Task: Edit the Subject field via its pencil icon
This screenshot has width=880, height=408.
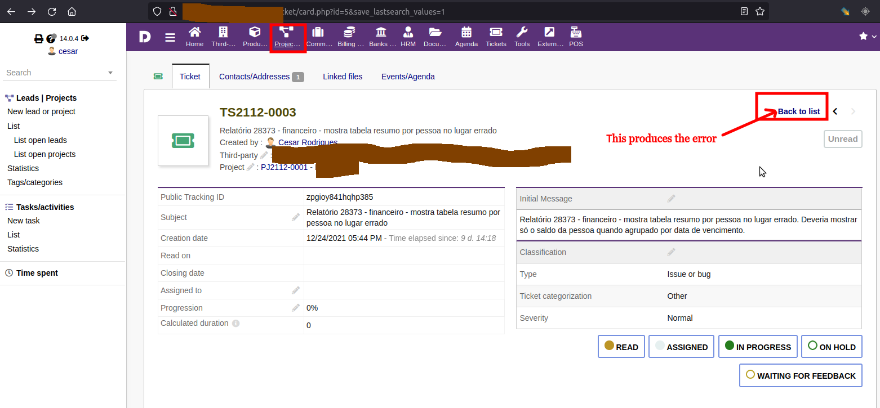Action: pyautogui.click(x=296, y=216)
